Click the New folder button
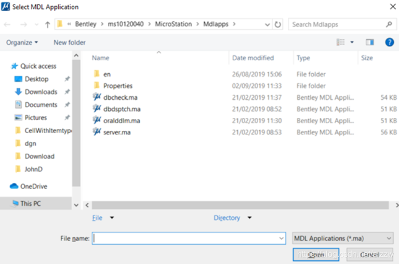This screenshot has height=264, width=399. pos(70,42)
